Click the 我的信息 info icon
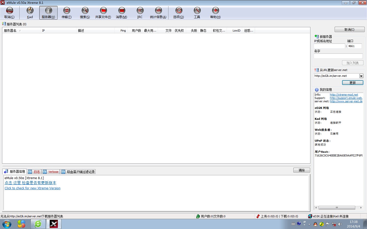The height and width of the screenshot is (229, 367). pyautogui.click(x=317, y=90)
